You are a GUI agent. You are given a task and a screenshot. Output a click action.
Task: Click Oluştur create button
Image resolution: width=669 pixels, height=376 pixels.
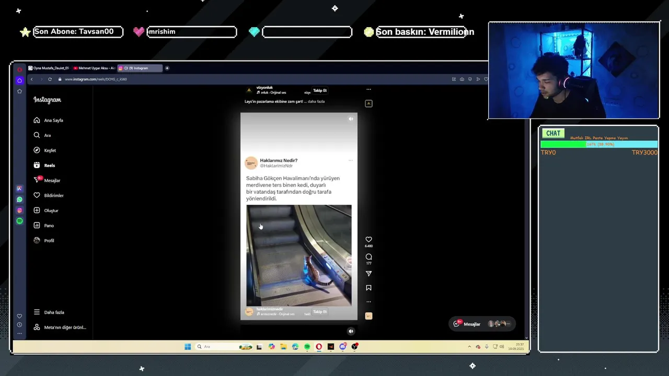[45, 210]
